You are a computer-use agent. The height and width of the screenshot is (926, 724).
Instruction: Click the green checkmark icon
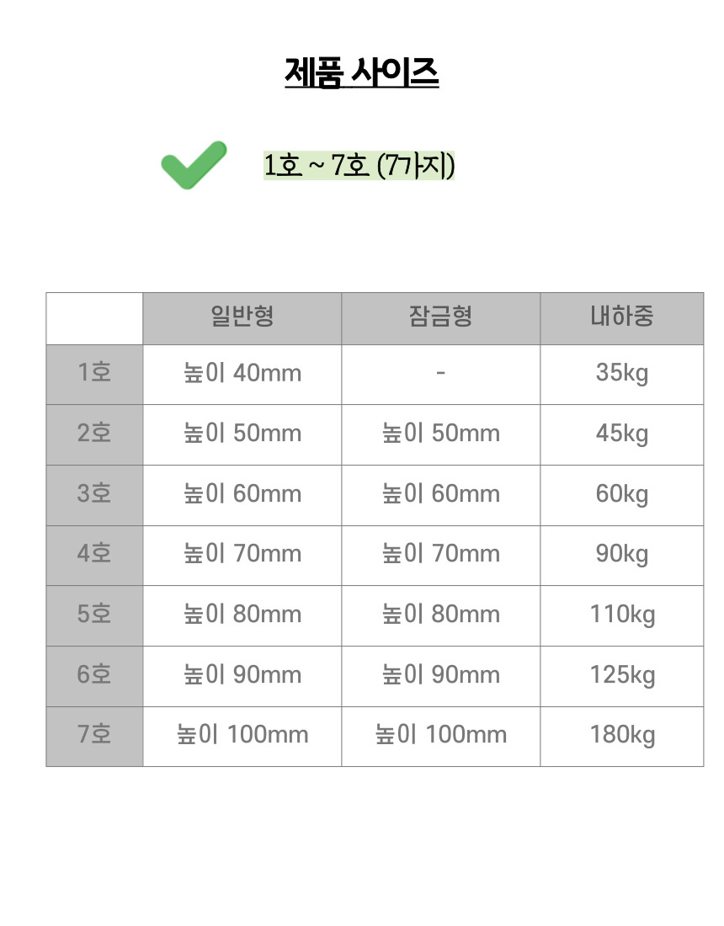194,164
